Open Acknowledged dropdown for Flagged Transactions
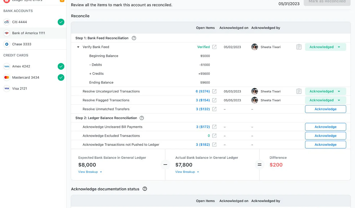This screenshot has height=208, width=355. pos(325,100)
